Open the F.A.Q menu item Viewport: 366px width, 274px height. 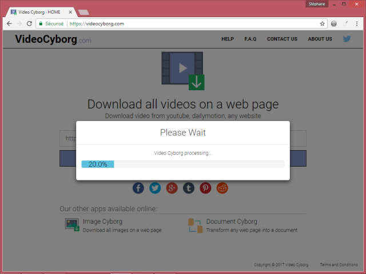point(250,39)
